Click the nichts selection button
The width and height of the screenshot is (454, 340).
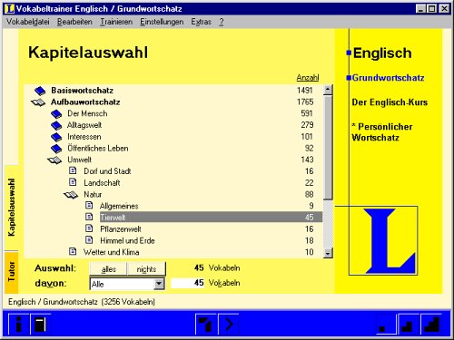[x=146, y=268]
